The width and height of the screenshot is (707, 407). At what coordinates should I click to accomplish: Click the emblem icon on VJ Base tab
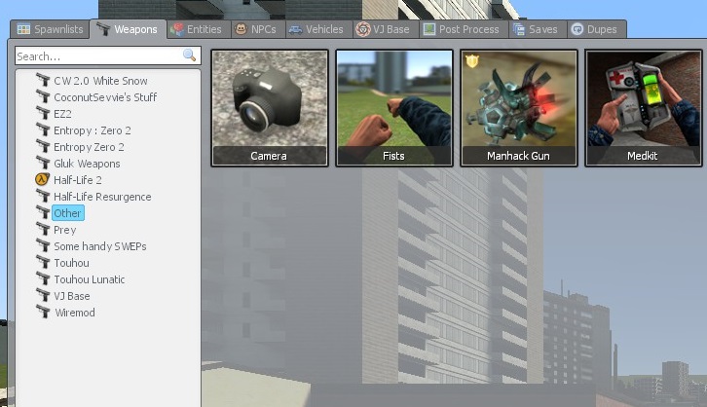(x=363, y=29)
